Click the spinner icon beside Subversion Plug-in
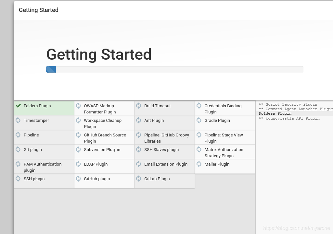 (x=78, y=149)
